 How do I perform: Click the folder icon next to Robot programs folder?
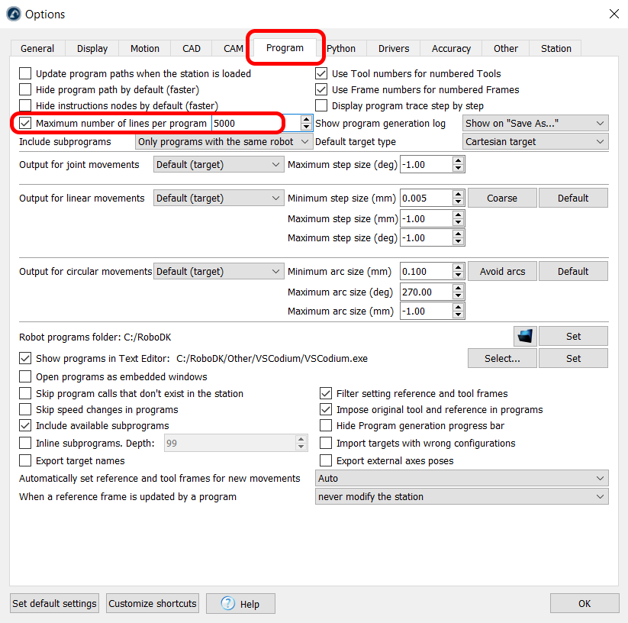[526, 336]
